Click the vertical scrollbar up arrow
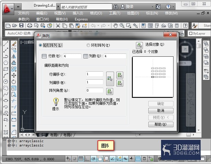 [x=199, y=41]
